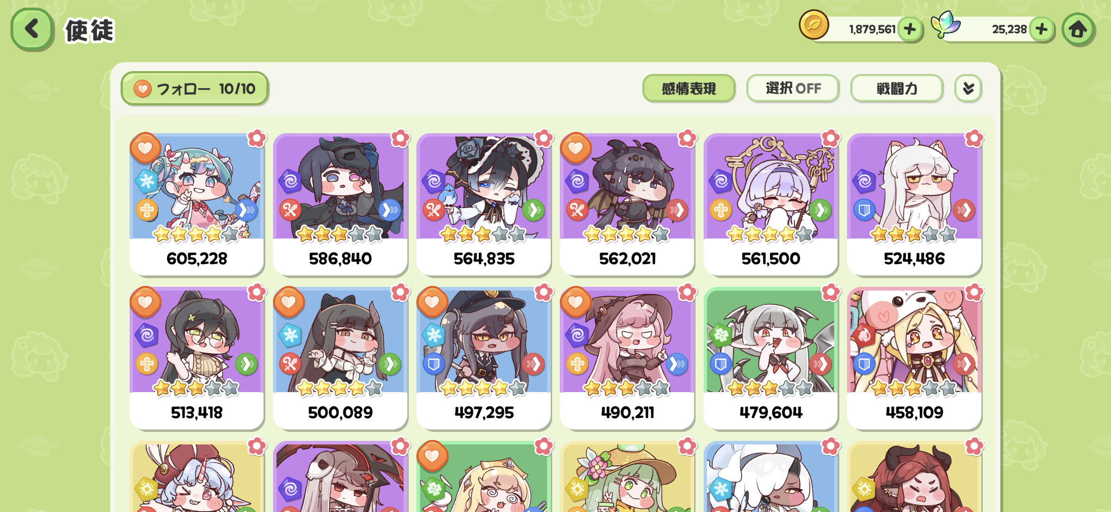1111x512 pixels.
Task: Click the フォロー 10/10 follow filter button
Action: (195, 88)
